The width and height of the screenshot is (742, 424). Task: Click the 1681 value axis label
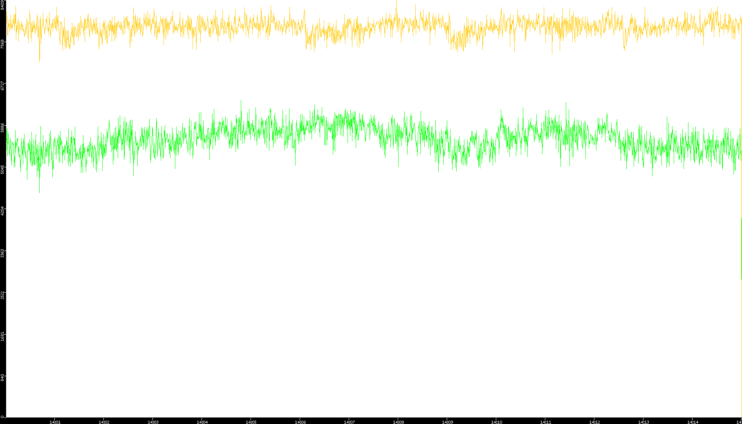3,337
